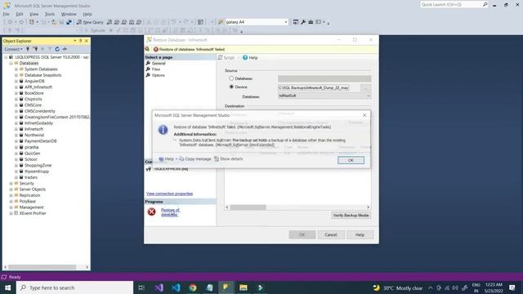Open the Help menu in menu bar
The height and width of the screenshot is (294, 523).
[87, 14]
